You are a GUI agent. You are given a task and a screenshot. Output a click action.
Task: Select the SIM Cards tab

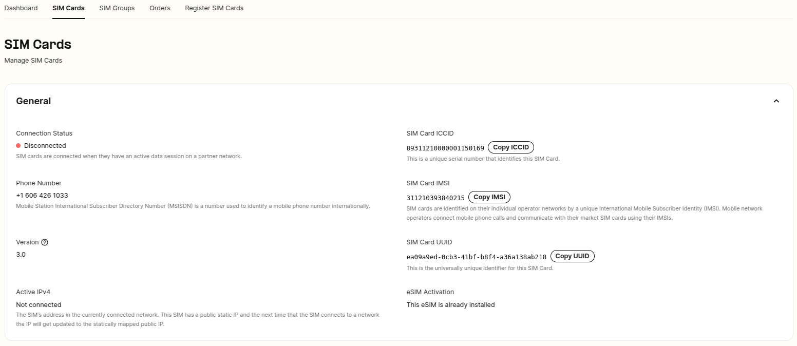[x=68, y=8]
